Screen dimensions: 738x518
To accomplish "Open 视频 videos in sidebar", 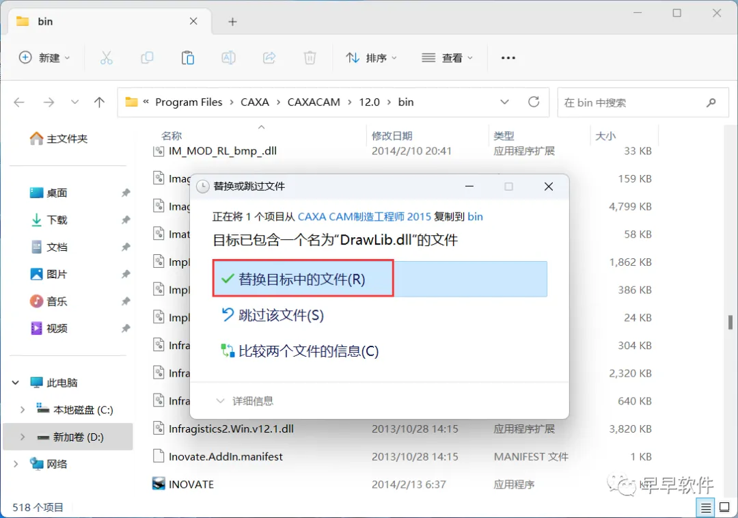I will 49,328.
